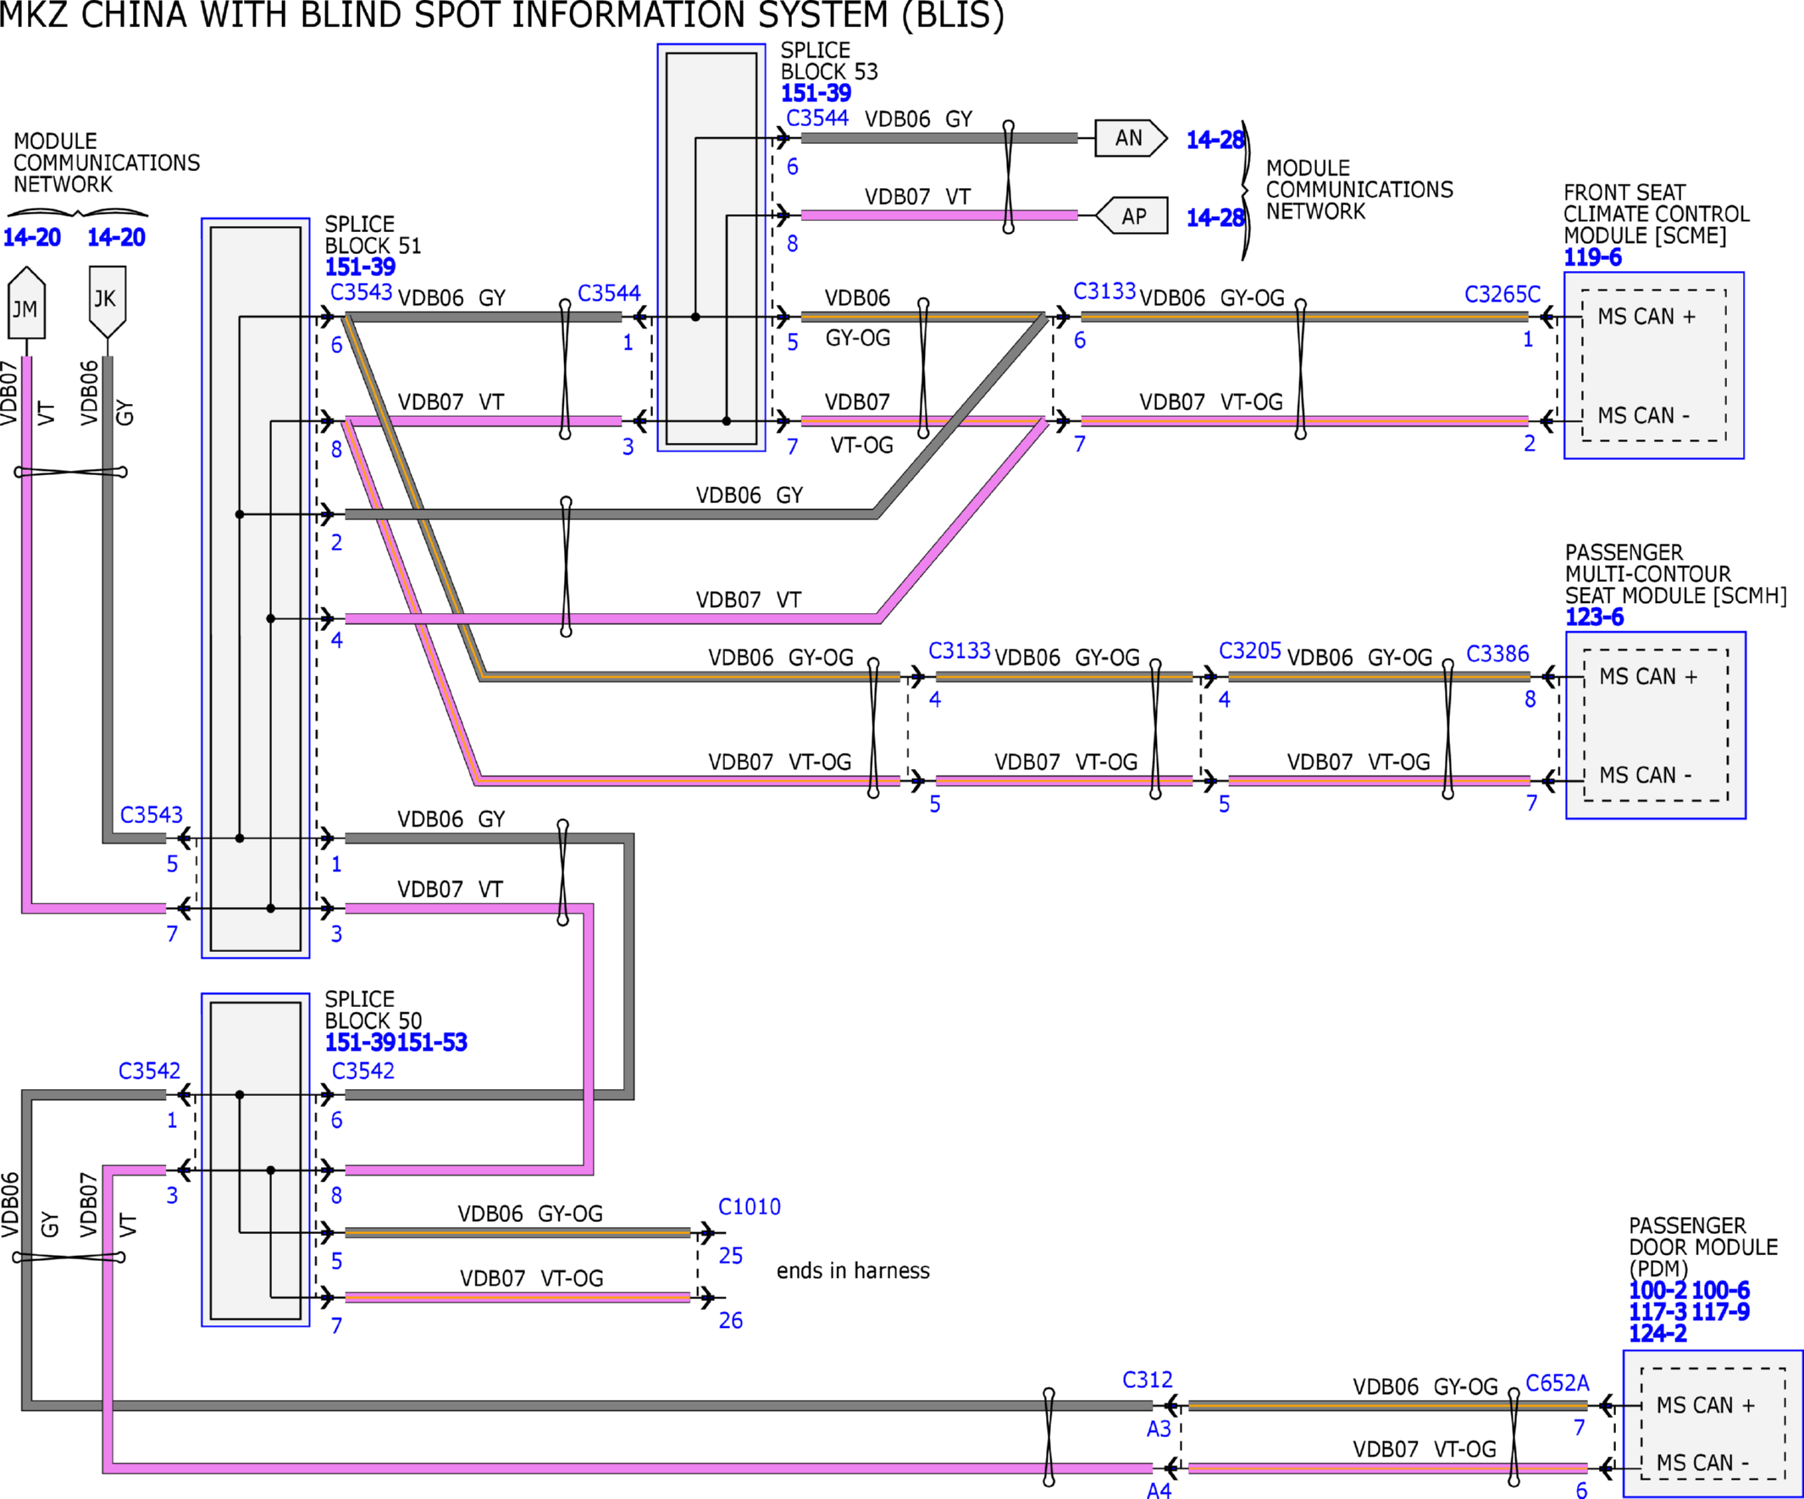The height and width of the screenshot is (1499, 1804).
Task: Click the C3265C connector label
Action: (1502, 295)
